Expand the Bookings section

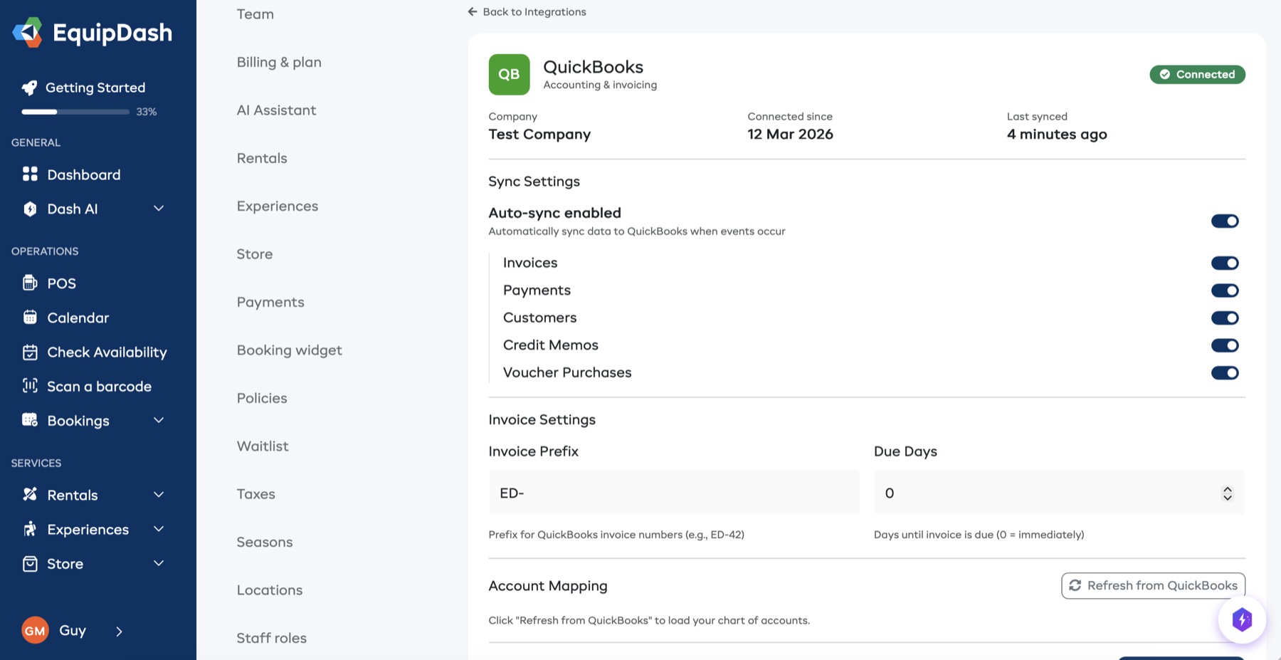click(158, 420)
